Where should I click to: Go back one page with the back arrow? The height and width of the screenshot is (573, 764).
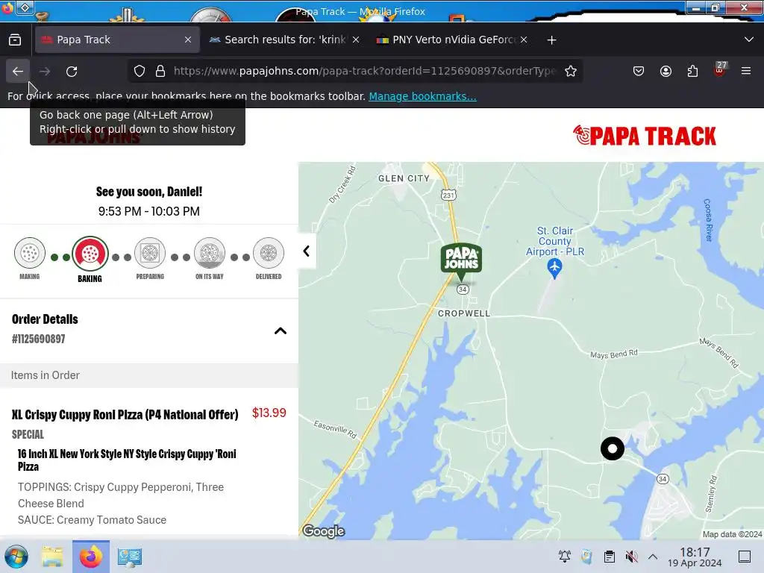[18, 71]
